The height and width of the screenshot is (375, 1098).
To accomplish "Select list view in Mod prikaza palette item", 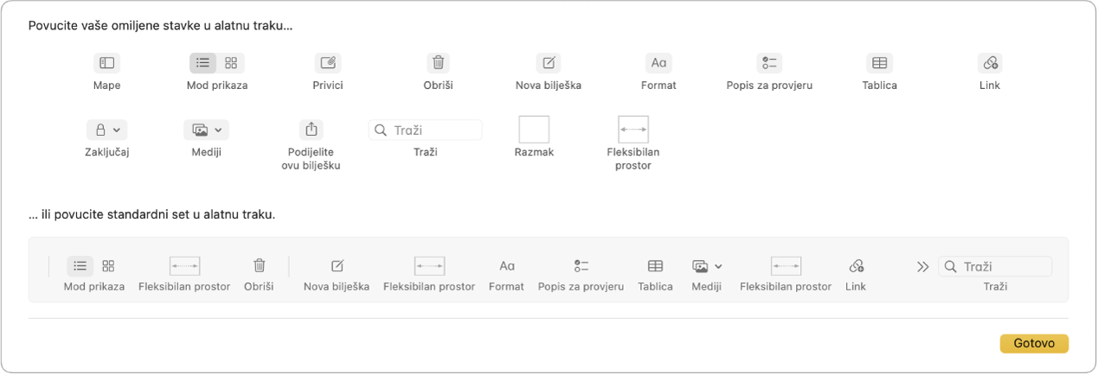I will 203,63.
